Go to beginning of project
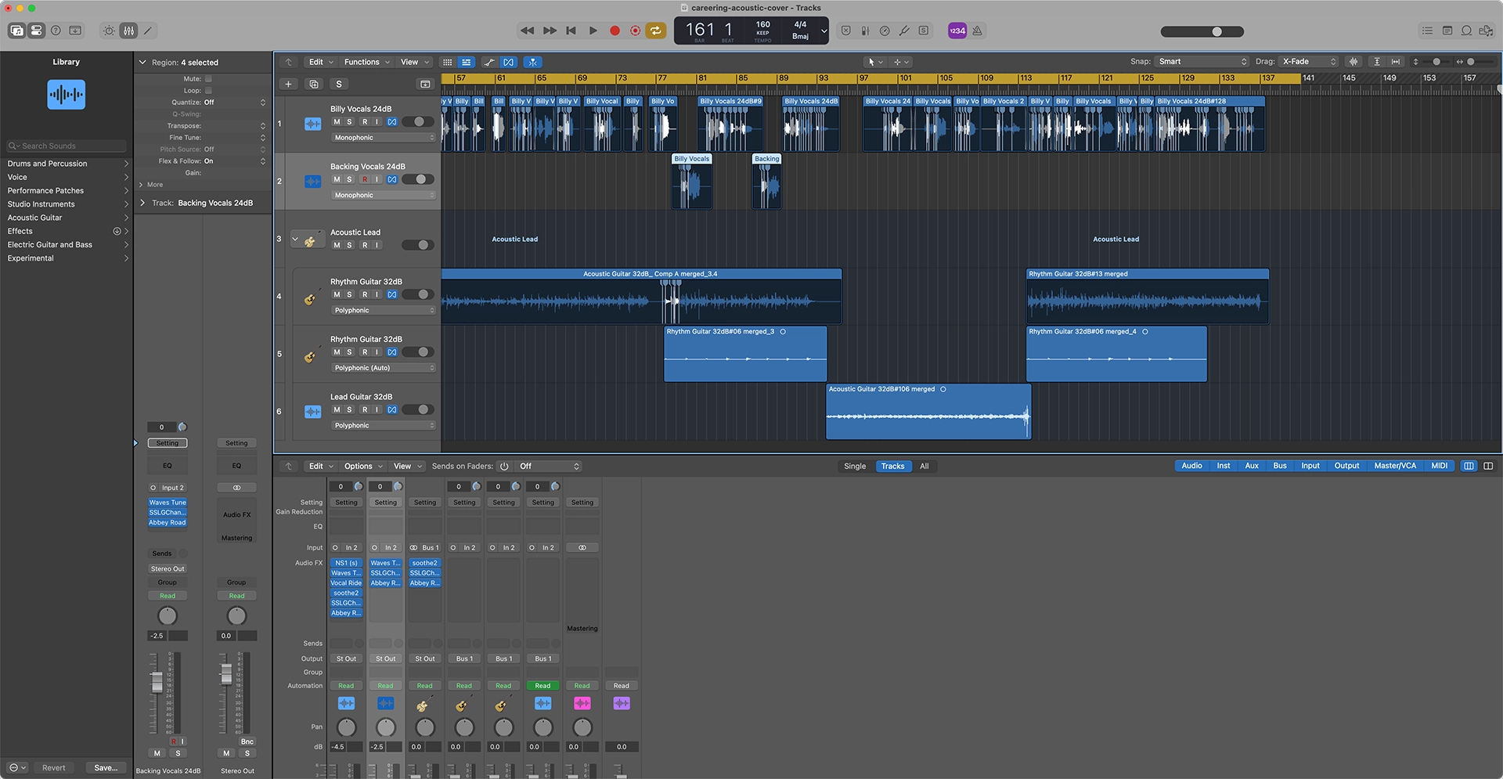 pos(571,31)
